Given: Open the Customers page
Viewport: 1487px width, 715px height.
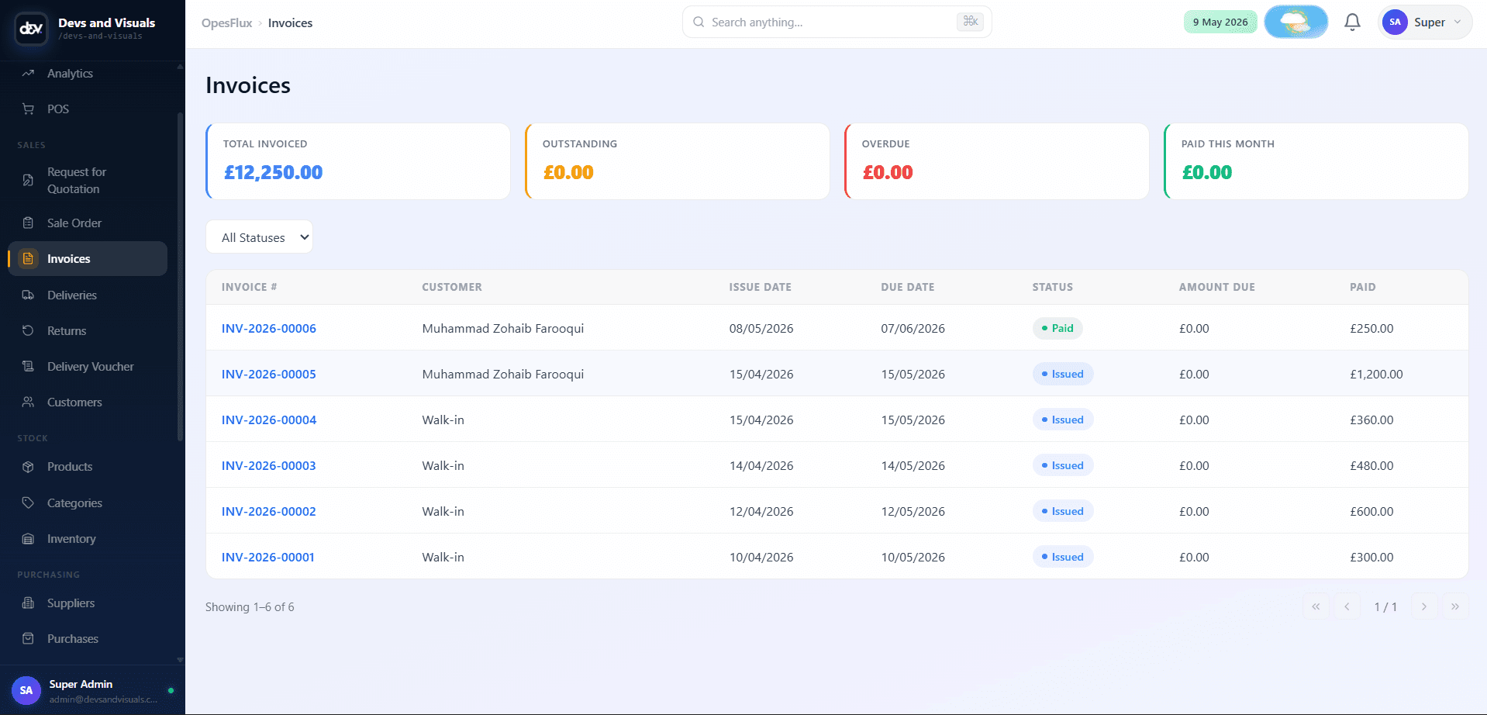Looking at the screenshot, I should click(74, 402).
